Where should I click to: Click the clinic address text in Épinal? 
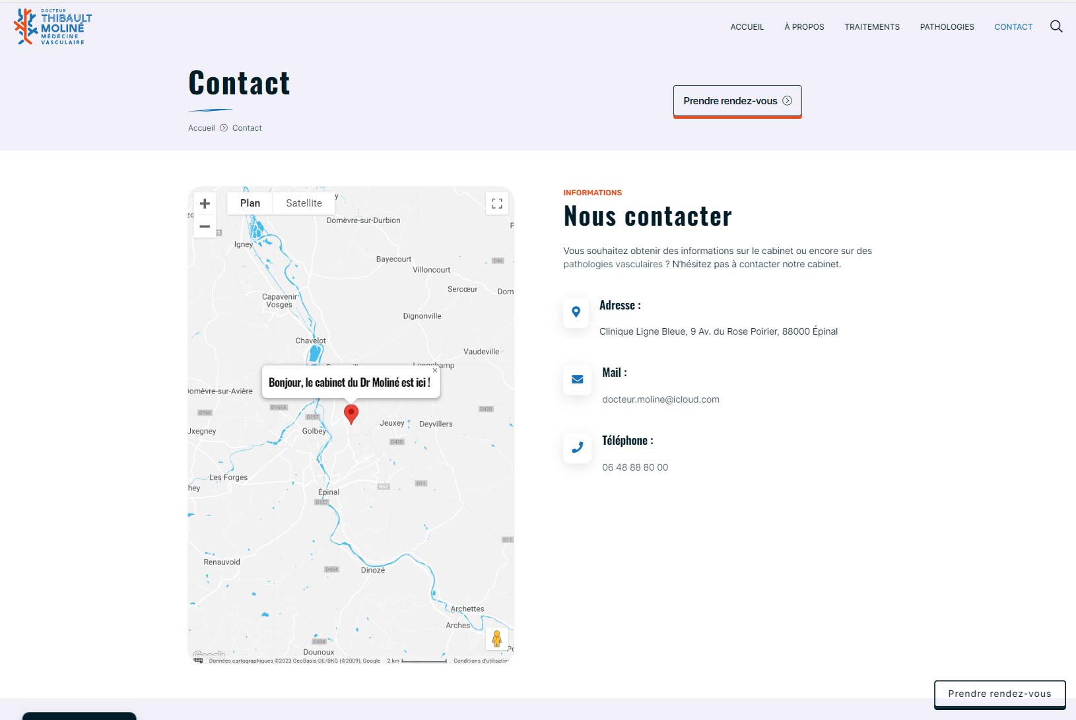(x=718, y=331)
